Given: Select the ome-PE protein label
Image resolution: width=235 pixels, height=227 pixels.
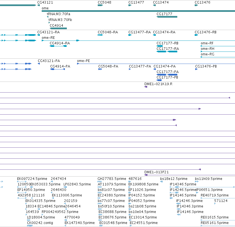Looking at the screenshot, I should pyautogui.click(x=83, y=61).
